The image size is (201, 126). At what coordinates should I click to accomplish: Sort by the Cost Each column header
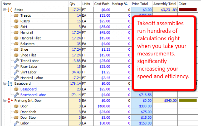102,4
